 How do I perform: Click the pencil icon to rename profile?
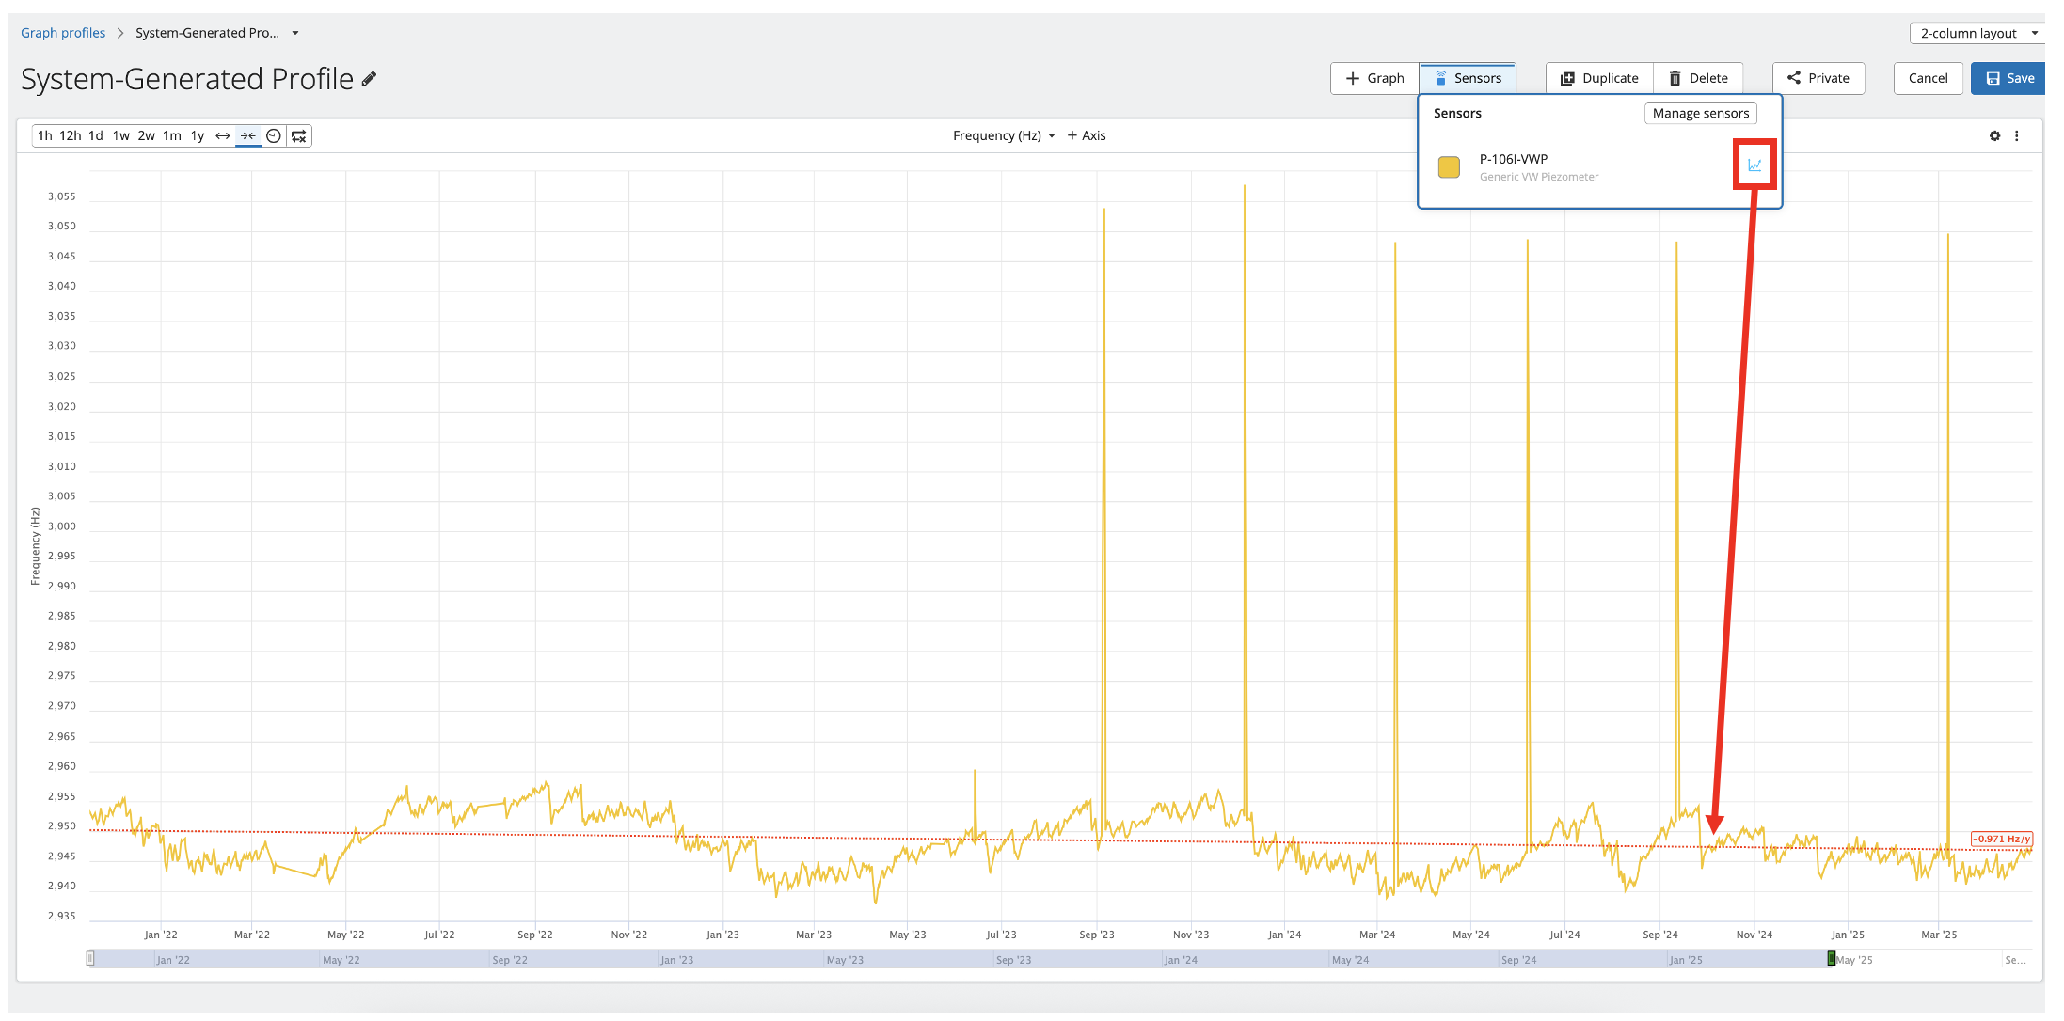[x=370, y=79]
